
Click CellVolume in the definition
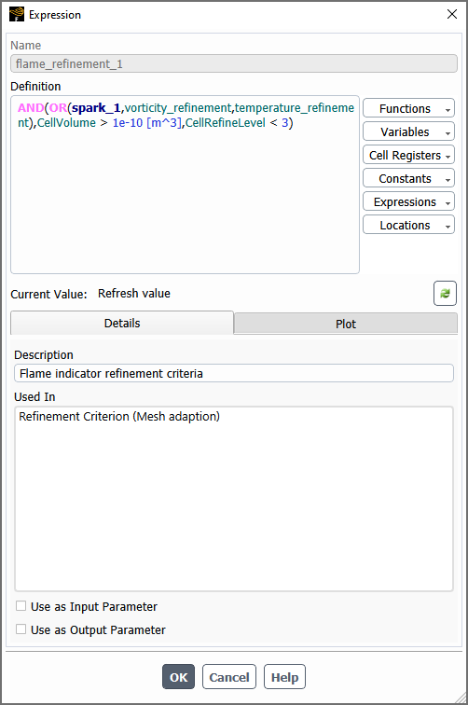pos(66,123)
